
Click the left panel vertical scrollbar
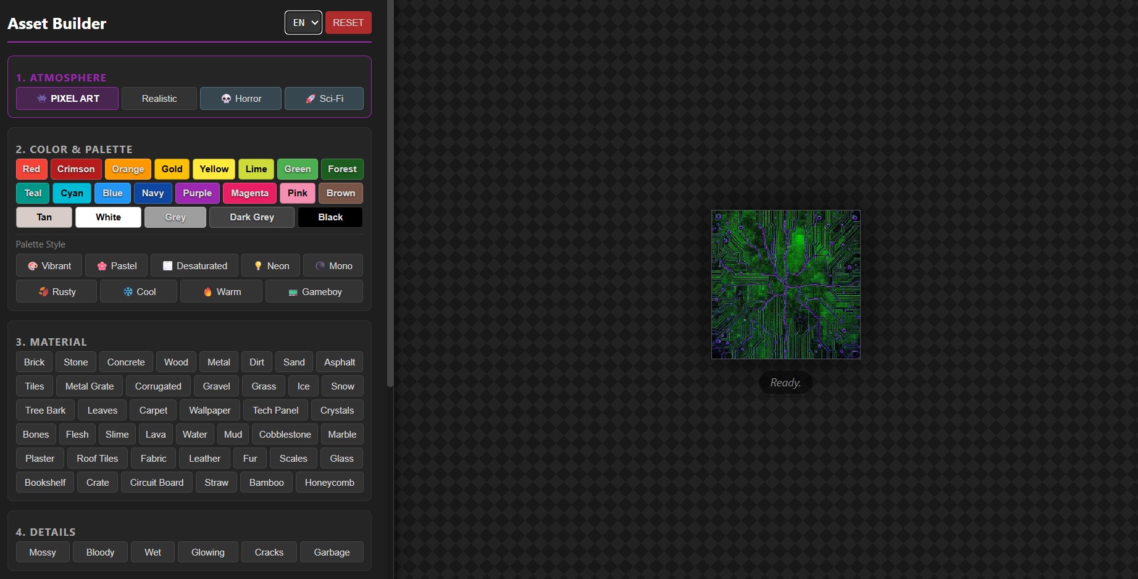coord(390,193)
